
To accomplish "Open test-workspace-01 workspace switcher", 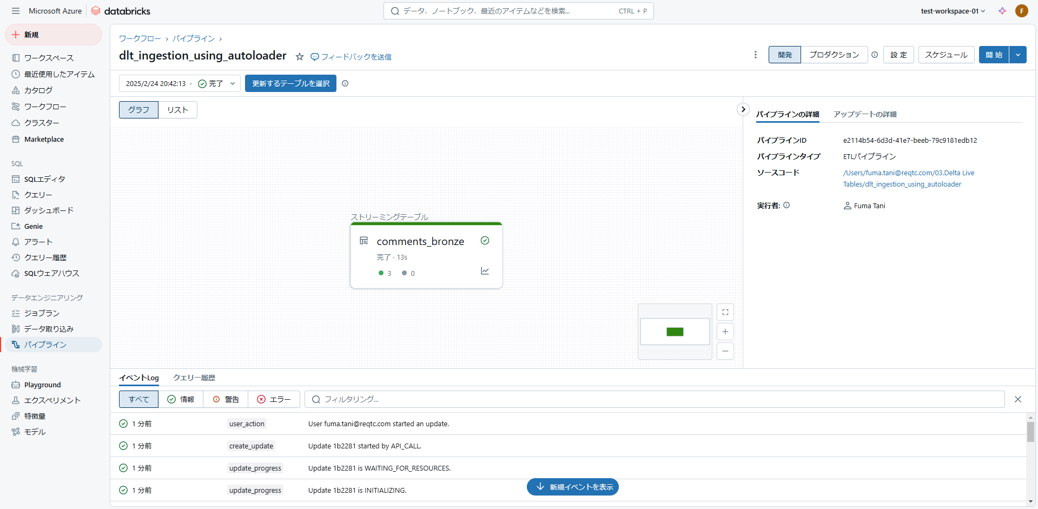I will [953, 11].
